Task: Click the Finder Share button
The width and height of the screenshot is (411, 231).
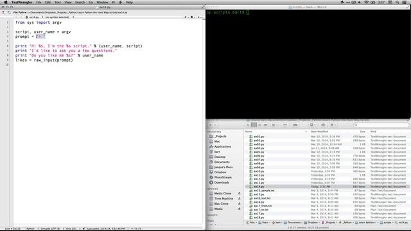Action: tap(285, 125)
